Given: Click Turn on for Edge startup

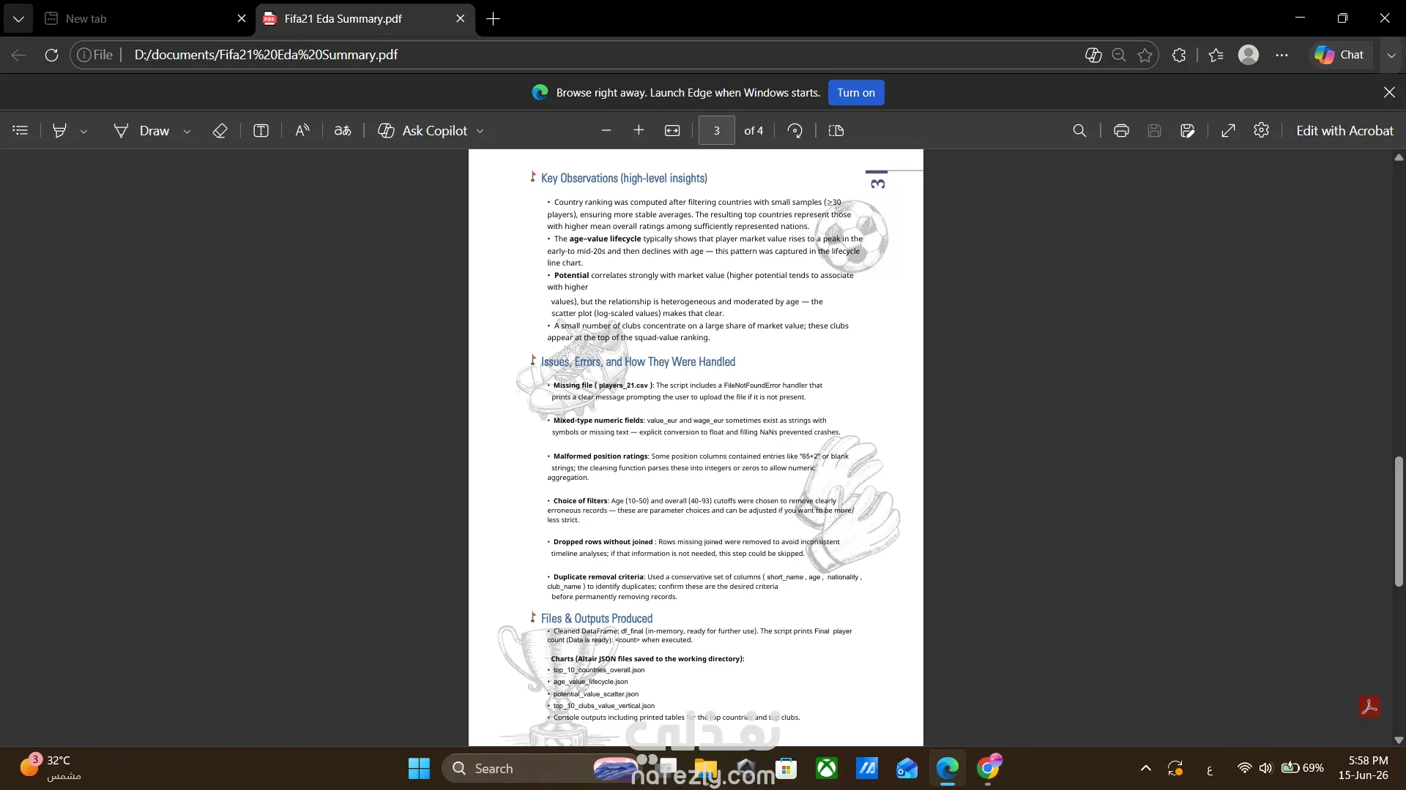Looking at the screenshot, I should pyautogui.click(x=856, y=92).
